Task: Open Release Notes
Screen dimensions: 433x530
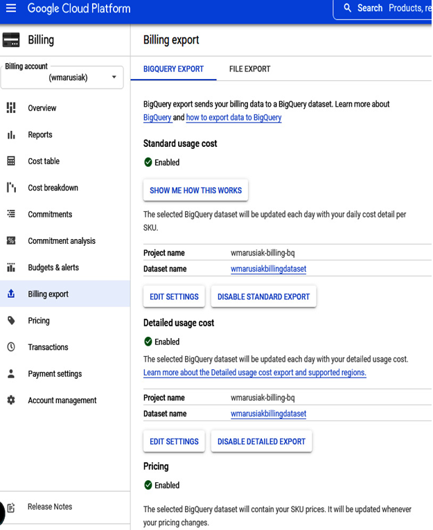Action: tap(65, 506)
